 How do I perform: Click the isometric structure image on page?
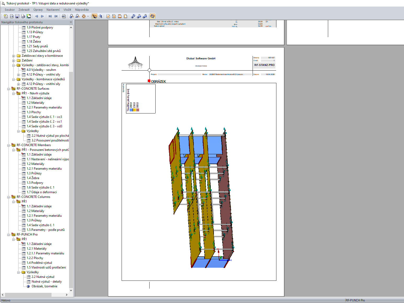(202, 198)
